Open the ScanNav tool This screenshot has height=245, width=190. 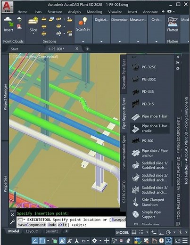point(83,24)
